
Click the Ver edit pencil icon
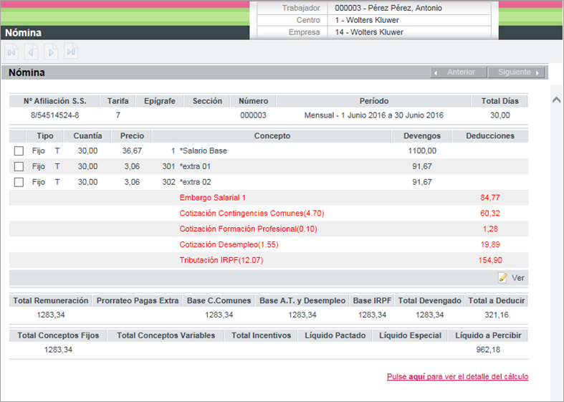[503, 277]
